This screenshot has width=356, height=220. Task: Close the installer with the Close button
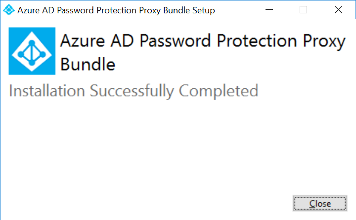click(x=320, y=203)
